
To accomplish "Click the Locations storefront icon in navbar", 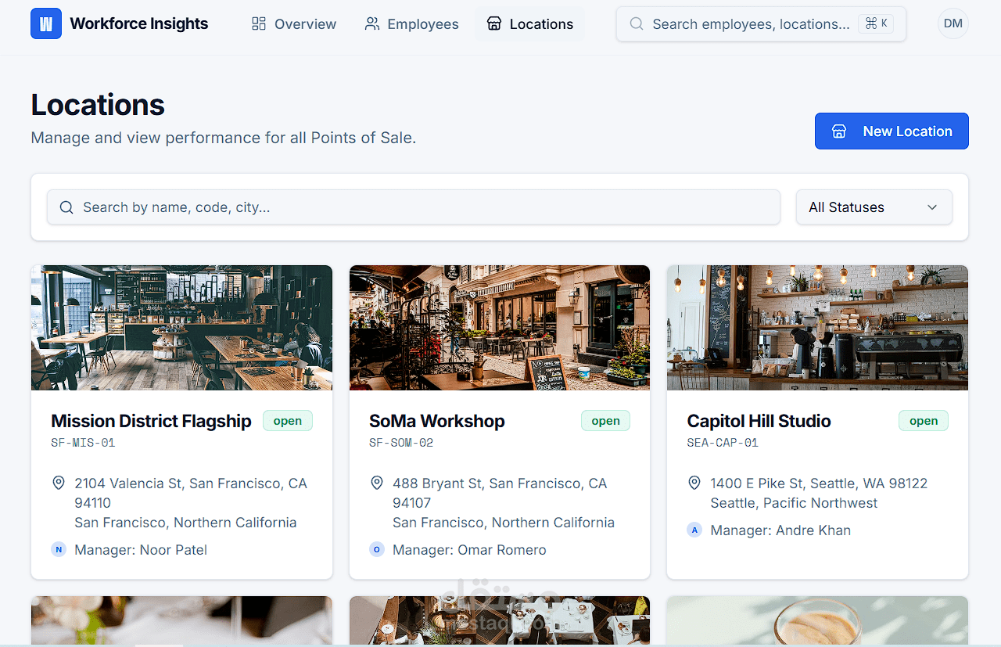I will click(494, 23).
